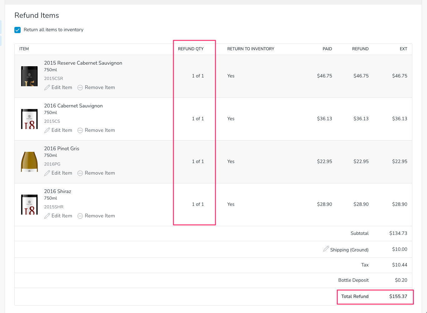427x313 pixels.
Task: Click Edit Item text for 2016 Shiraz
Action: point(62,216)
